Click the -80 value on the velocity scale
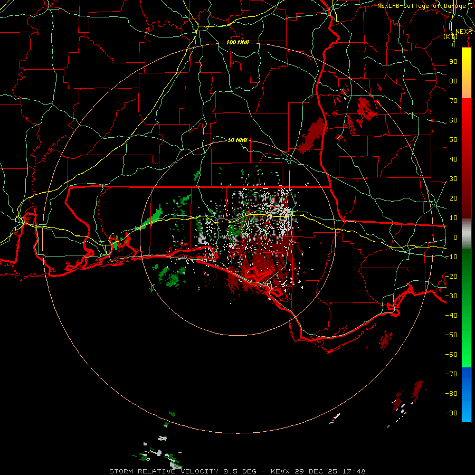The height and width of the screenshot is (475, 475). click(x=451, y=394)
